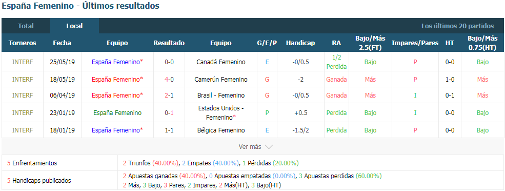
Task: Click the 4-0 result on 18/05/19
Action: (x=169, y=80)
